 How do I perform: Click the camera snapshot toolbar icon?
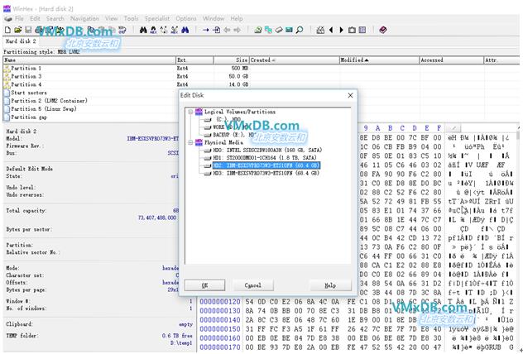coord(352,30)
